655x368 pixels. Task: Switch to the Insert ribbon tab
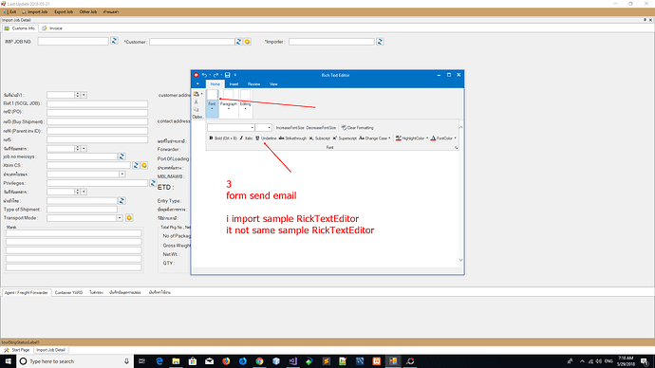point(234,84)
